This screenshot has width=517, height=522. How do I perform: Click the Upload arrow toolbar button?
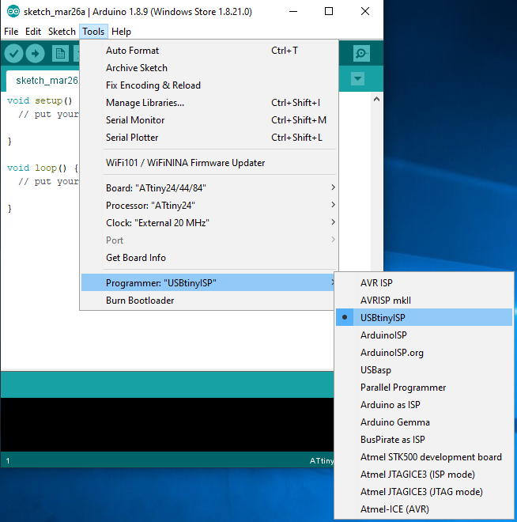36,53
